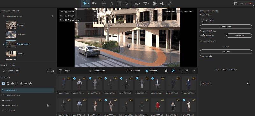Open dropdown arrow beside the selection tool
This screenshot has height=116, width=255.
89,3
